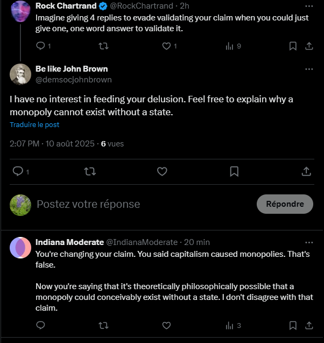Repost the main John Brown post
The height and width of the screenshot is (343, 324).
pyautogui.click(x=90, y=171)
